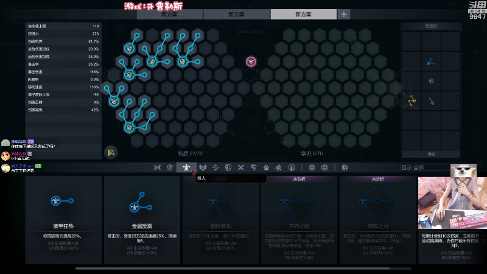Viewport: 487px width, 274px height.
Task: Select the paw print filter icon
Action: pos(266,167)
